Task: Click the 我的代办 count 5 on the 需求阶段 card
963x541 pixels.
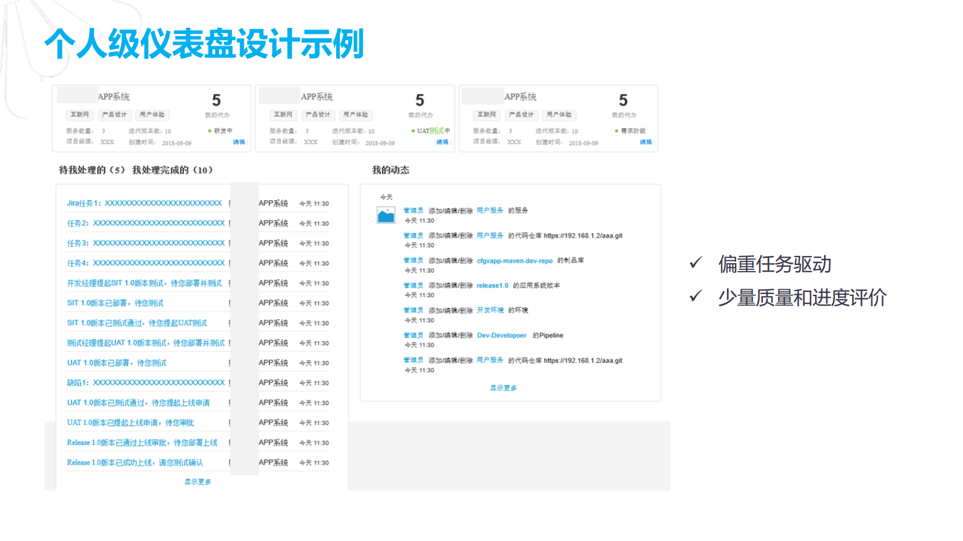Action: pyautogui.click(x=623, y=100)
